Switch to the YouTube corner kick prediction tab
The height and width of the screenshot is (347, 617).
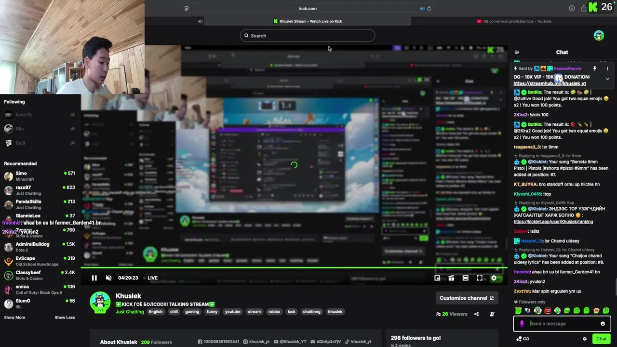coord(514,21)
